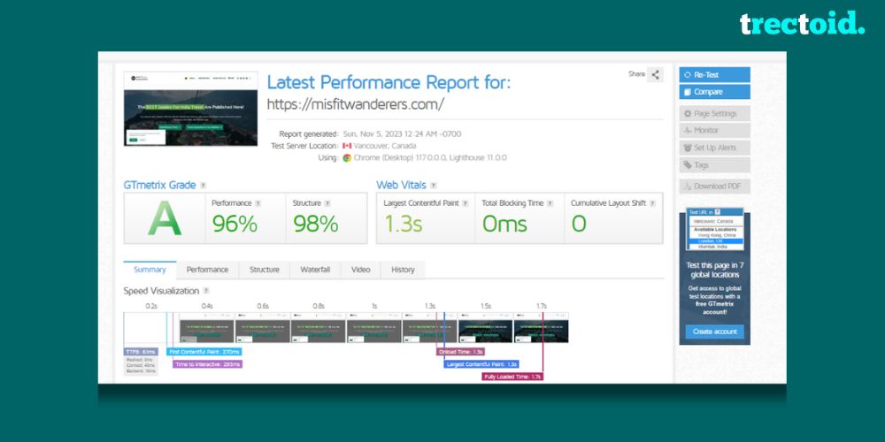
Task: Click the help icon next to Structure score
Action: (x=327, y=203)
